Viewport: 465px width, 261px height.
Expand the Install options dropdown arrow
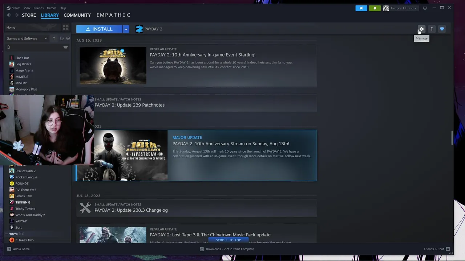(126, 29)
